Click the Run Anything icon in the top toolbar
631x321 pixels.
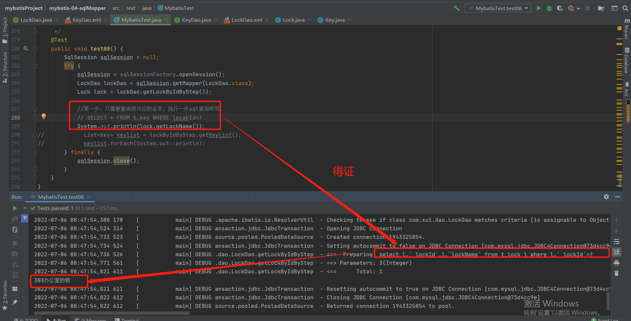pos(614,8)
